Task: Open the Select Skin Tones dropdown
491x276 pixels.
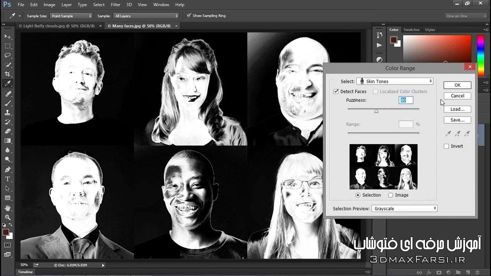Action: 394,81
